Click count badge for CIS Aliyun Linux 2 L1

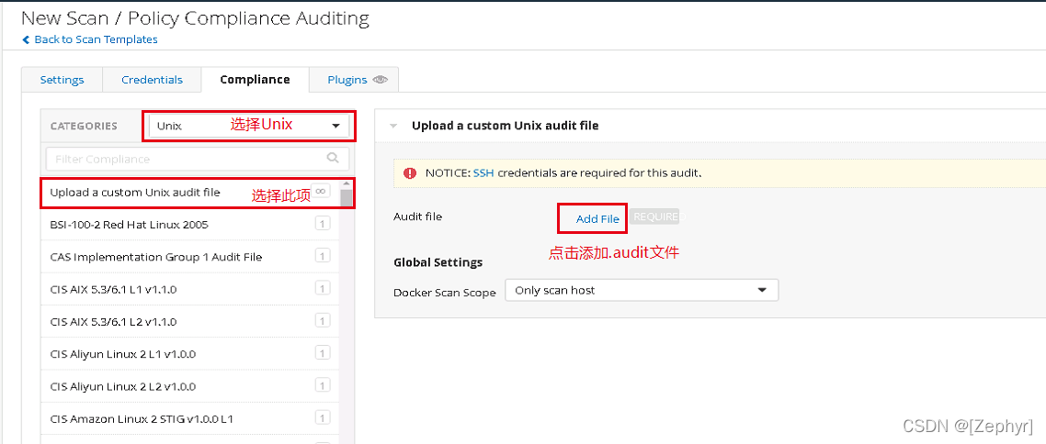click(322, 353)
